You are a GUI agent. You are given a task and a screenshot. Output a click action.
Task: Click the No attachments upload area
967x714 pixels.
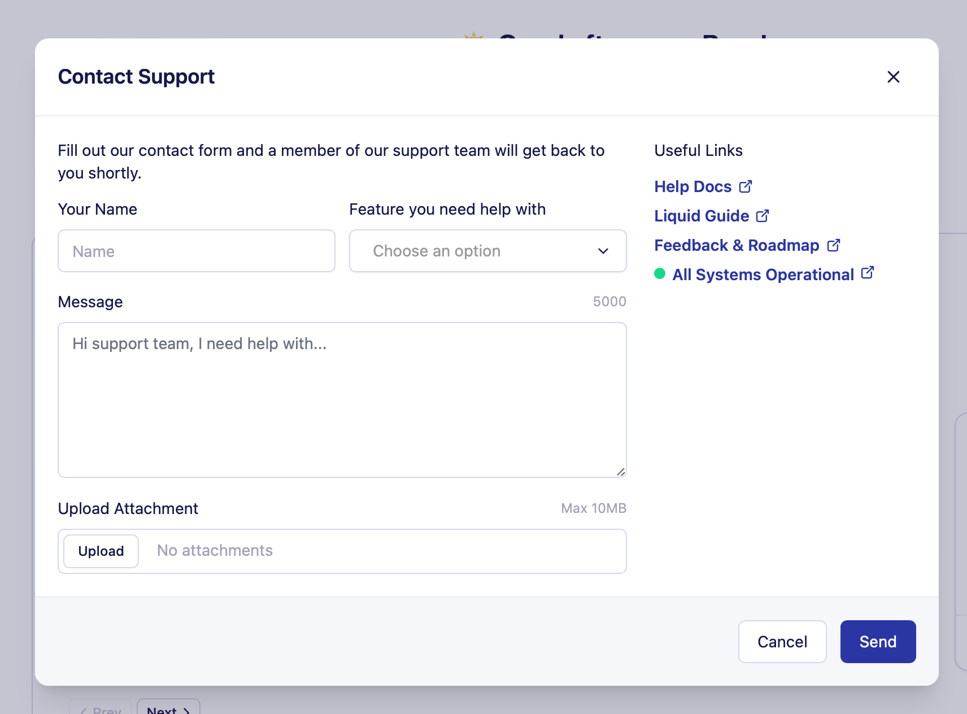[215, 551]
